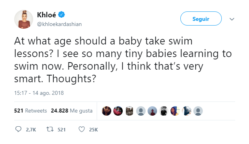The image size is (249, 144).
Task: Click the blue verified badge
Action: click(62, 15)
